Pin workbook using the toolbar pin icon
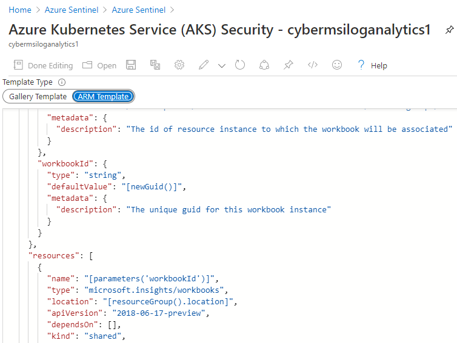The height and width of the screenshot is (343, 457). (x=289, y=65)
